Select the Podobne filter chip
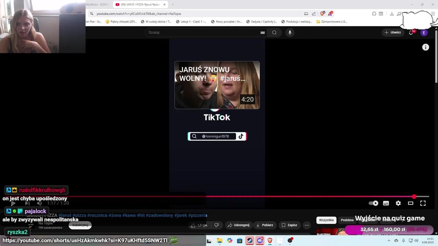This screenshot has height=246, width=438. 347,220
